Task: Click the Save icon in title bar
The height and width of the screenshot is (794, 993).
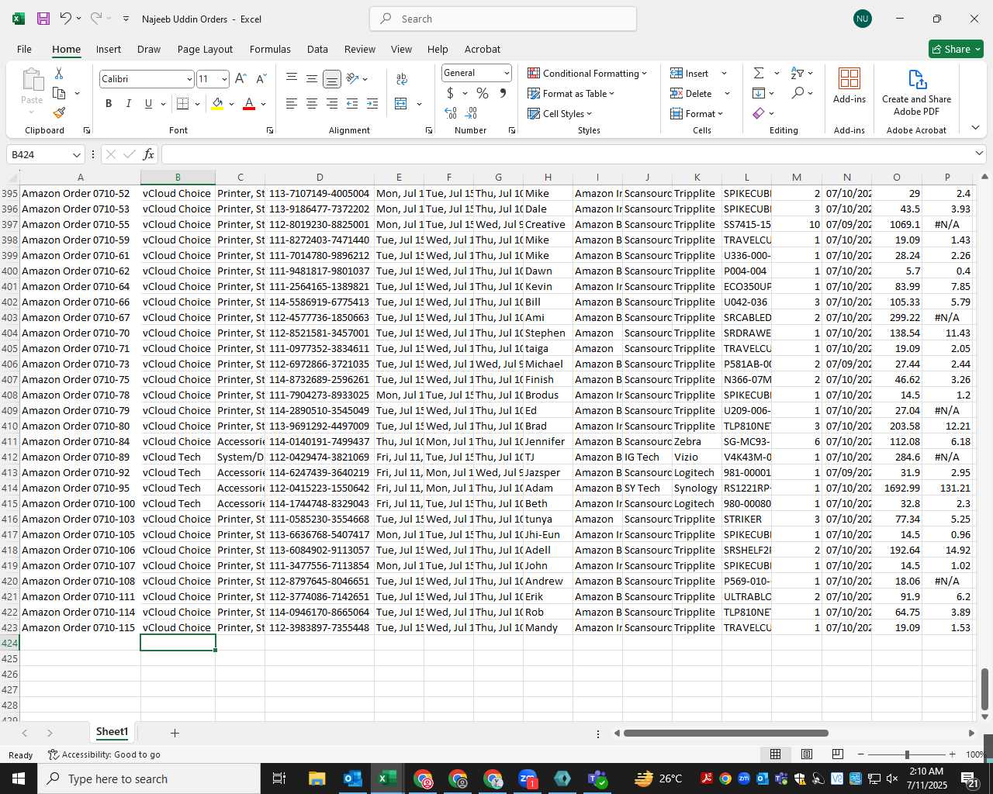Action: point(43,19)
